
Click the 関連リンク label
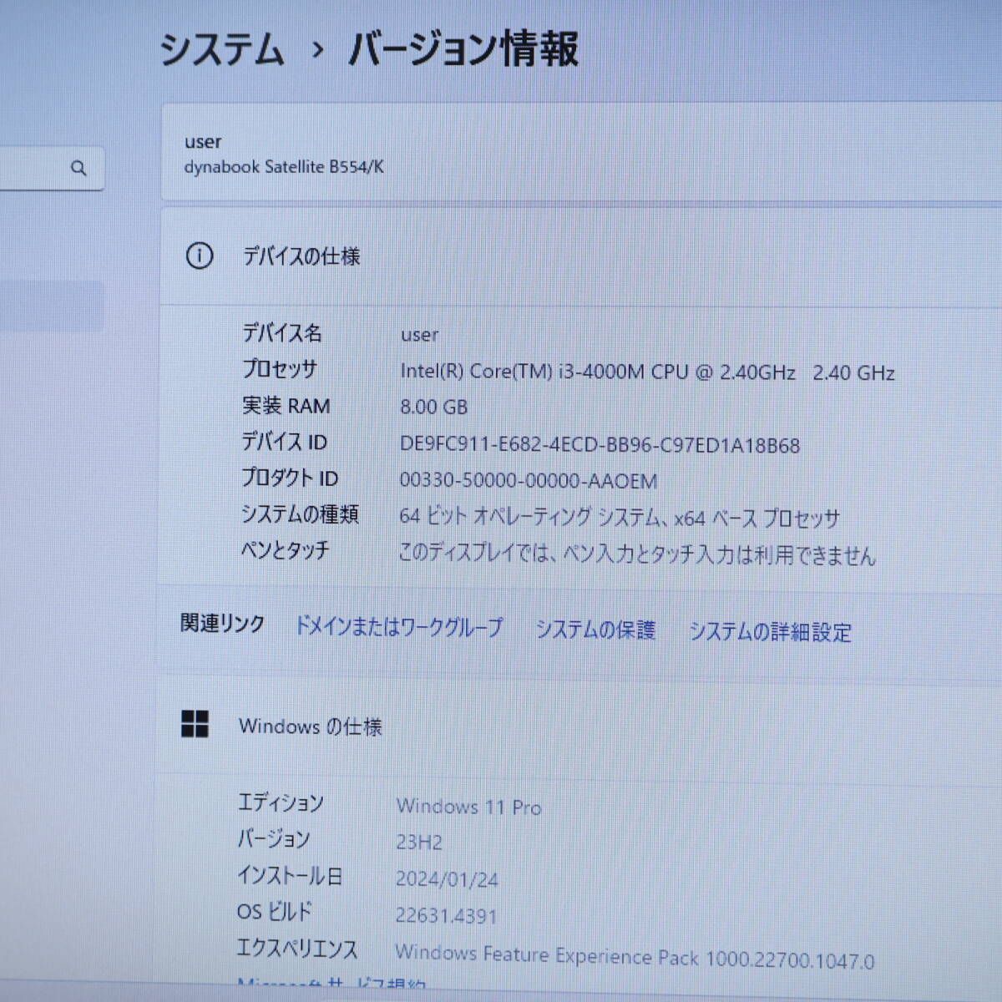pos(223,624)
